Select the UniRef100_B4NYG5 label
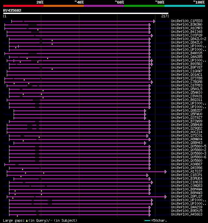 coord(187,53)
